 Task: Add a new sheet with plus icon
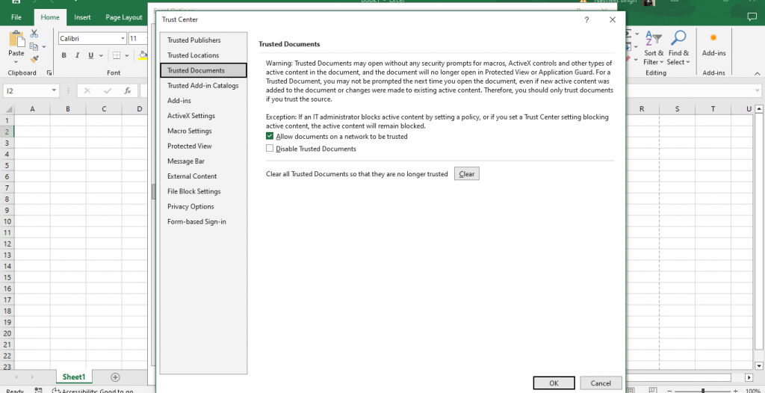tap(115, 377)
